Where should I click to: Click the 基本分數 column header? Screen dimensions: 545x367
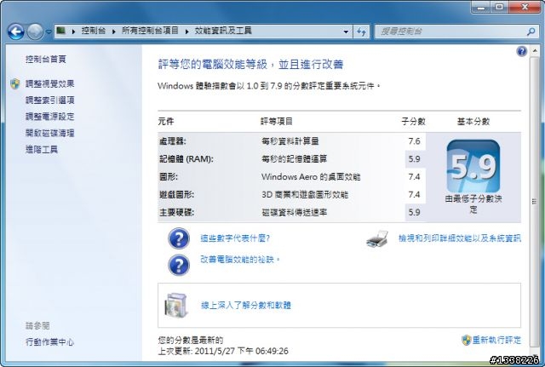click(x=473, y=122)
